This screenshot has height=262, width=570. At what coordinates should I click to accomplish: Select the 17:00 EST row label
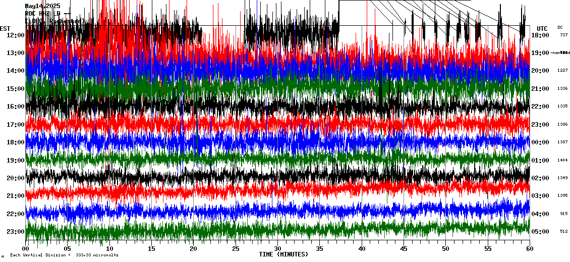[x=16, y=124]
